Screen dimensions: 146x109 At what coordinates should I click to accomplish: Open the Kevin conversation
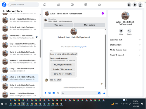pos(20,28)
